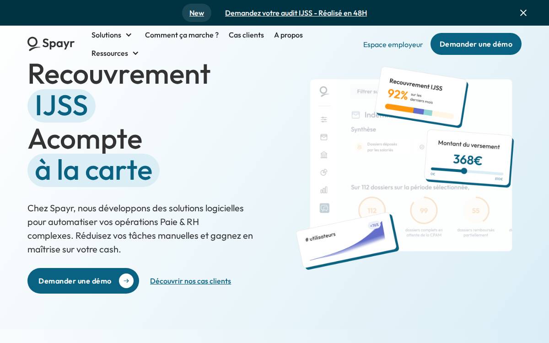Click the 'IJSS' highlighted heading text
This screenshot has height=343, width=549.
click(61, 106)
